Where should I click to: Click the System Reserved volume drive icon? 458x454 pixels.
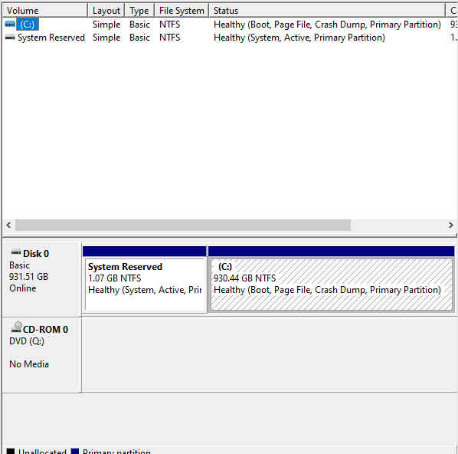(10, 38)
